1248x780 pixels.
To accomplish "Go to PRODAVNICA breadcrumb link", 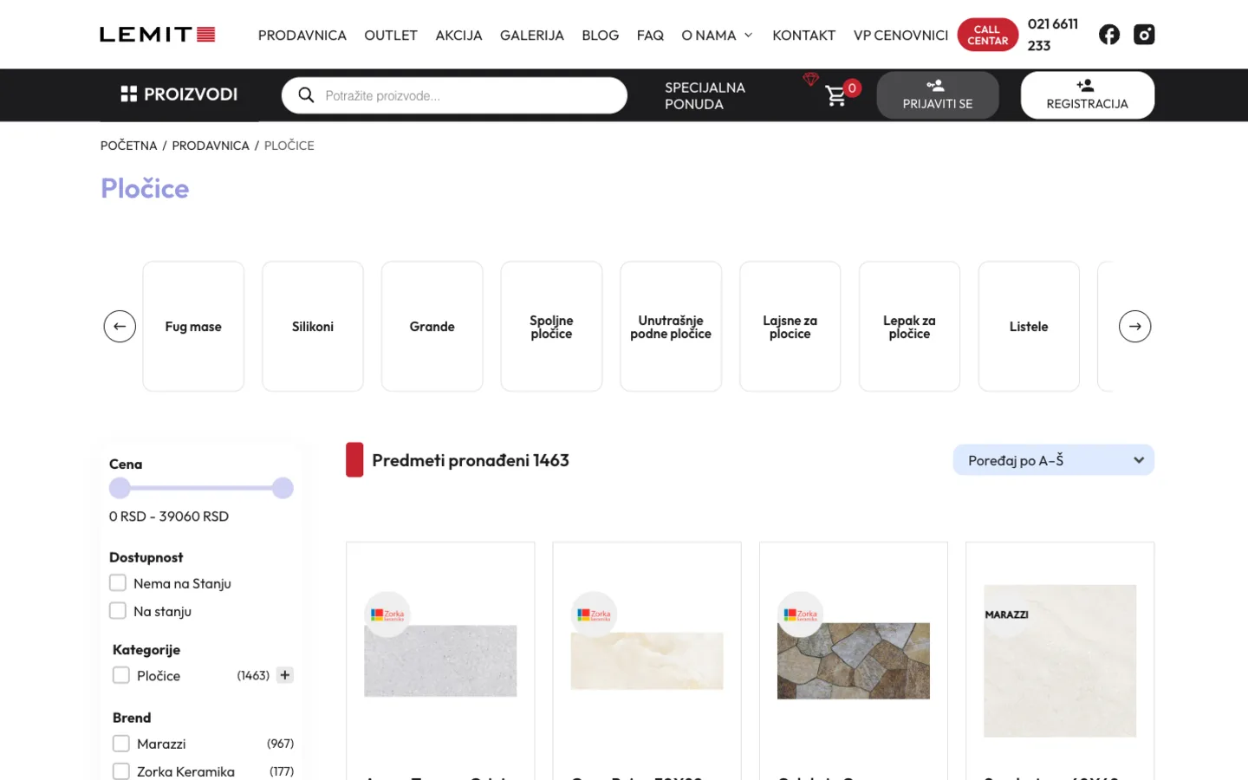I will 211,146.
